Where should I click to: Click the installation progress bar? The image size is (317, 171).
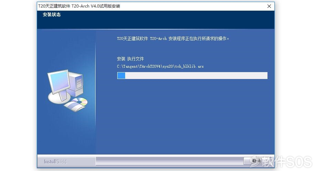192,76
